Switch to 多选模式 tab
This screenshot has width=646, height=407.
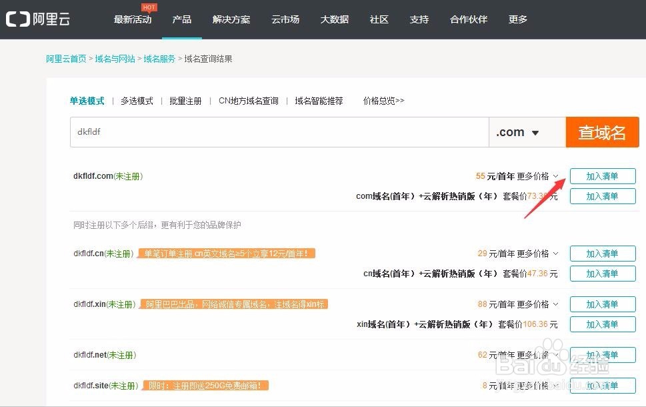(x=137, y=101)
